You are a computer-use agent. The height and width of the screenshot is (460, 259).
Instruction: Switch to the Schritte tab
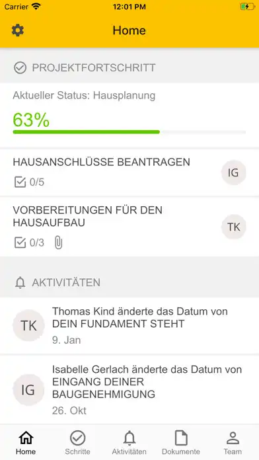[77, 442]
